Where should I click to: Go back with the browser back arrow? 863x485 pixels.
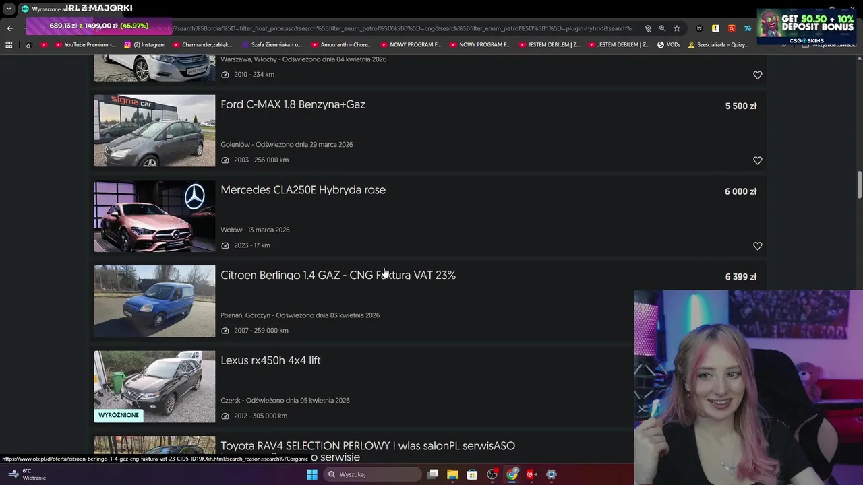9,28
